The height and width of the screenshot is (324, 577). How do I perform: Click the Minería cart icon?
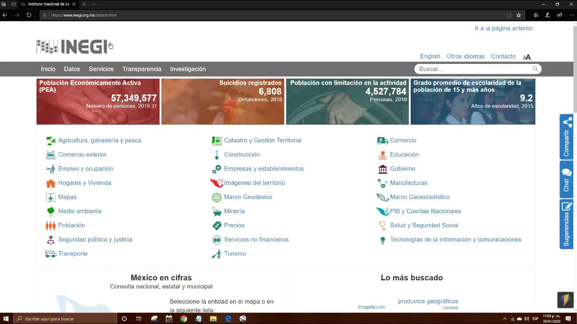tap(217, 211)
